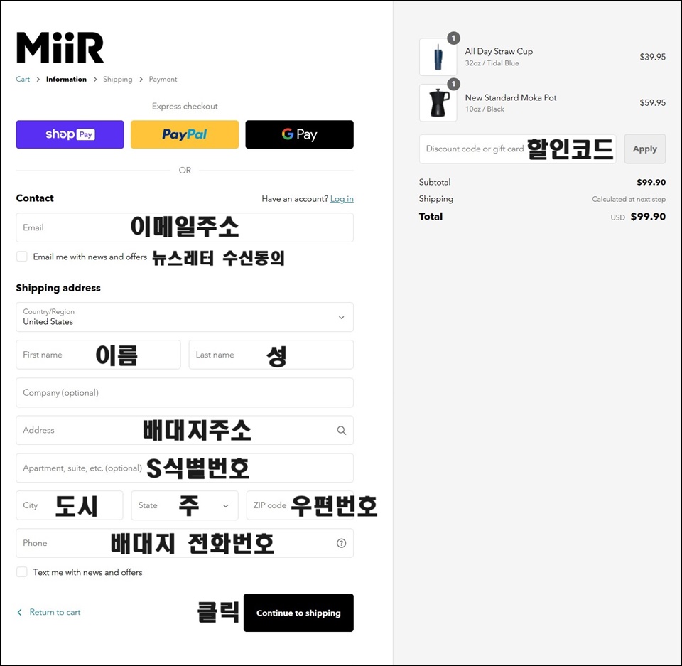
Task: Click the Company (optional) field
Action: coord(185,392)
